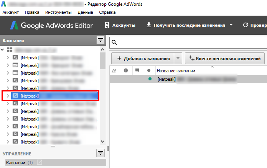
Task: Open filter menu in УПРАВЛЕНИЕ panel
Action: (x=101, y=153)
